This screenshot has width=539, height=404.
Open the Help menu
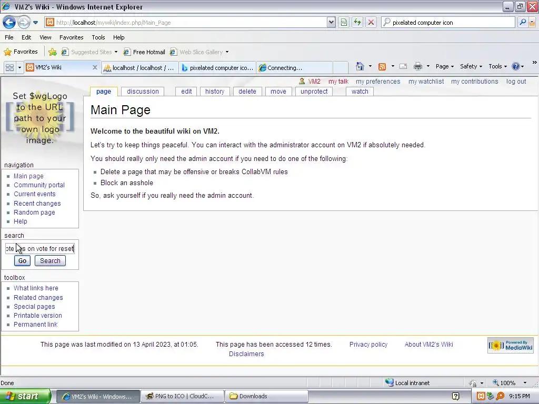tap(119, 37)
